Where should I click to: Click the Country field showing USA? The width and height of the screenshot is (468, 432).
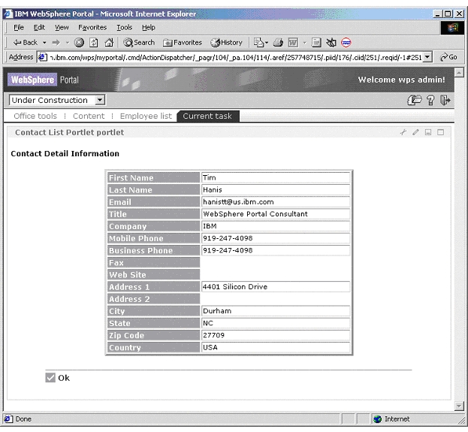(276, 348)
